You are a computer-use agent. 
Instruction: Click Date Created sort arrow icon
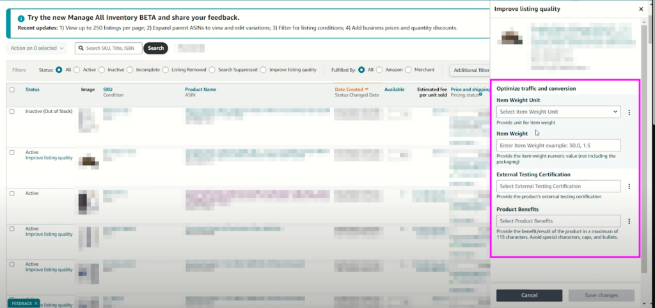[x=367, y=89]
